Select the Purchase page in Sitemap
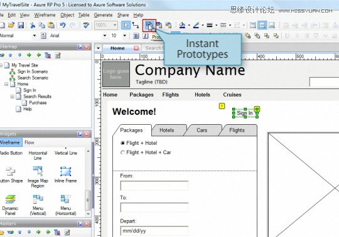 click(x=38, y=103)
